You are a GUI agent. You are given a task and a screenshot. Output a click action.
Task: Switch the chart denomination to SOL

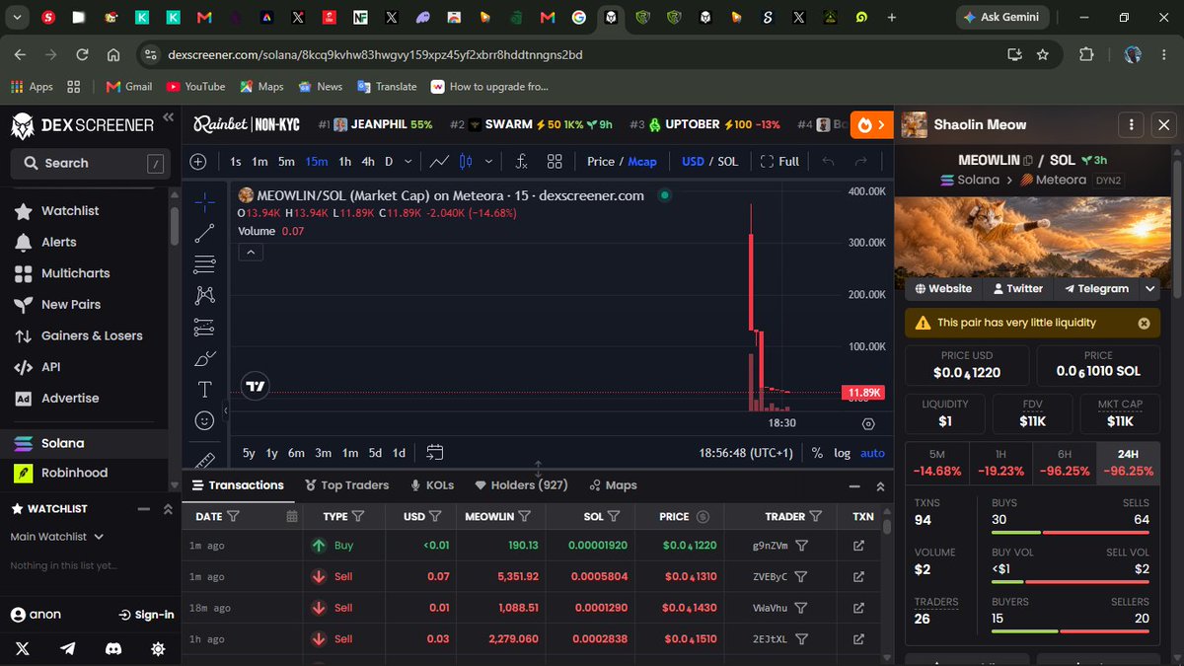pyautogui.click(x=727, y=161)
